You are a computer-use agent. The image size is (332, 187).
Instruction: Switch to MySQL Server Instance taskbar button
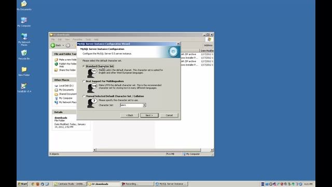point(171,184)
